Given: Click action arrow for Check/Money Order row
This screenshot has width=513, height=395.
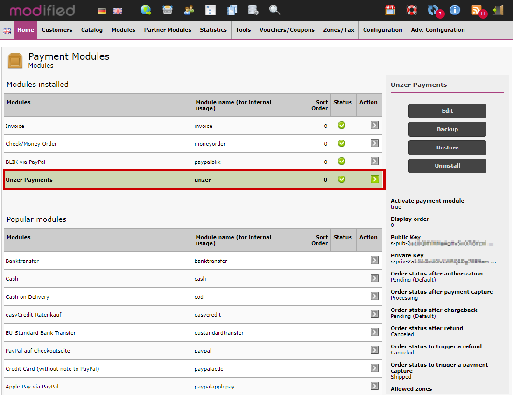Looking at the screenshot, I should click(x=375, y=143).
